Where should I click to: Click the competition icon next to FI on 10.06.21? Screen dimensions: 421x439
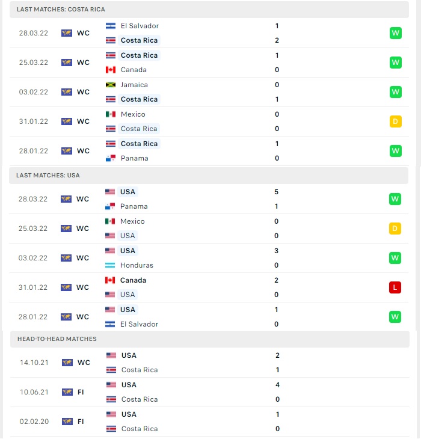click(67, 392)
